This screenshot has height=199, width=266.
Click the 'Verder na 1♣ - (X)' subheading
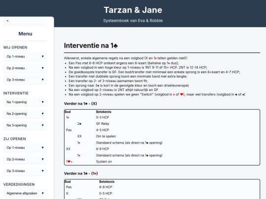[80, 104]
